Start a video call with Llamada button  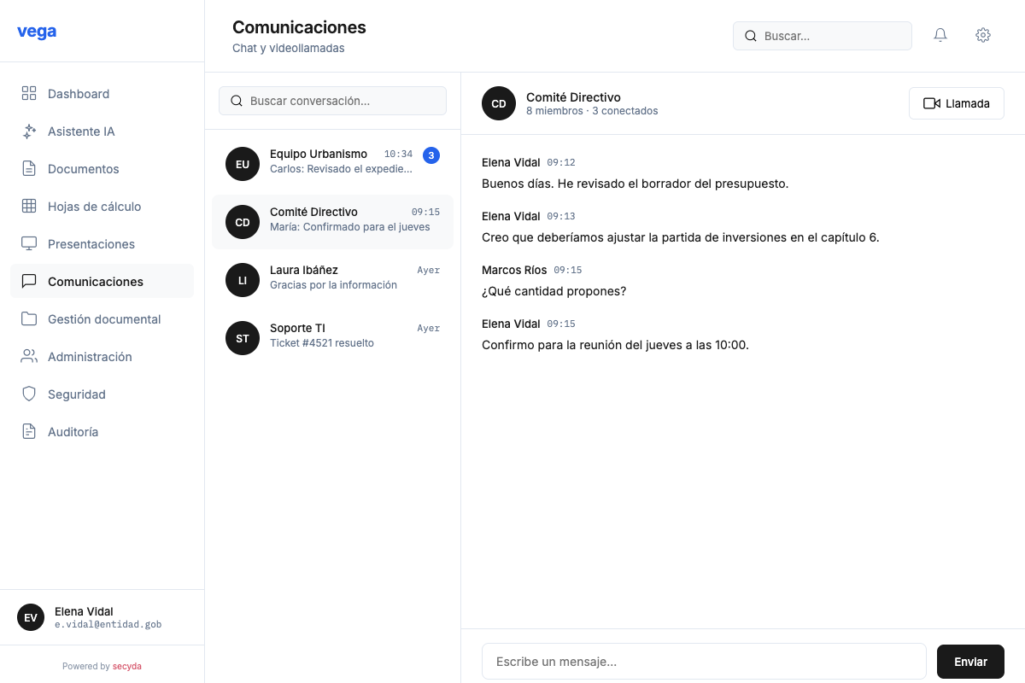coord(956,103)
